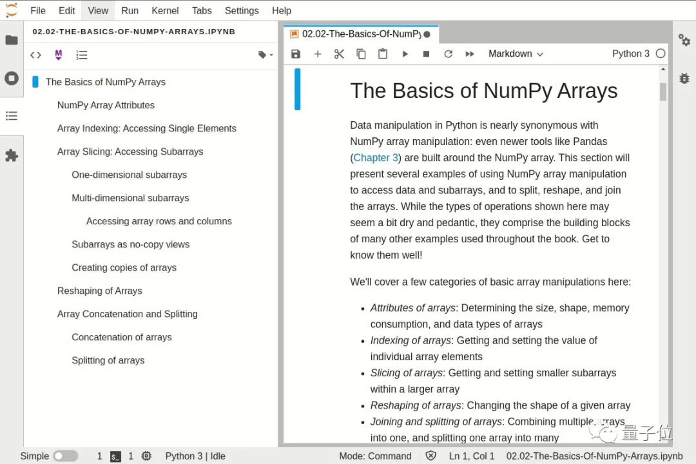
Task: Click the terminal count icon in status bar
Action: [115, 456]
